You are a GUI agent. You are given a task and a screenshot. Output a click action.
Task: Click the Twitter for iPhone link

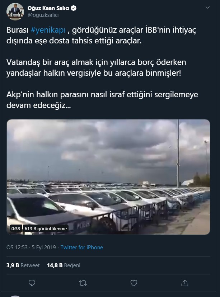pos(82,247)
